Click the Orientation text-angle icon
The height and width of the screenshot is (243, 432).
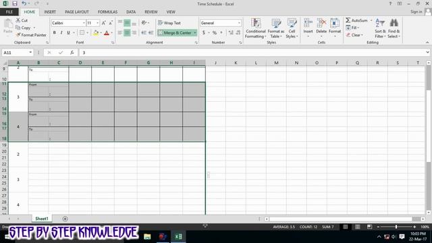[x=144, y=23]
